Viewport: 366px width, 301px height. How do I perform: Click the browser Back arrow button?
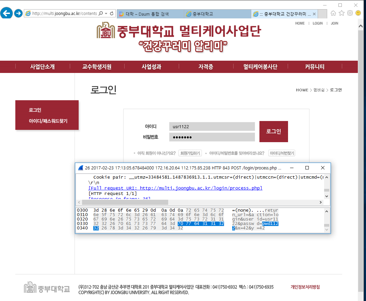(6, 13)
